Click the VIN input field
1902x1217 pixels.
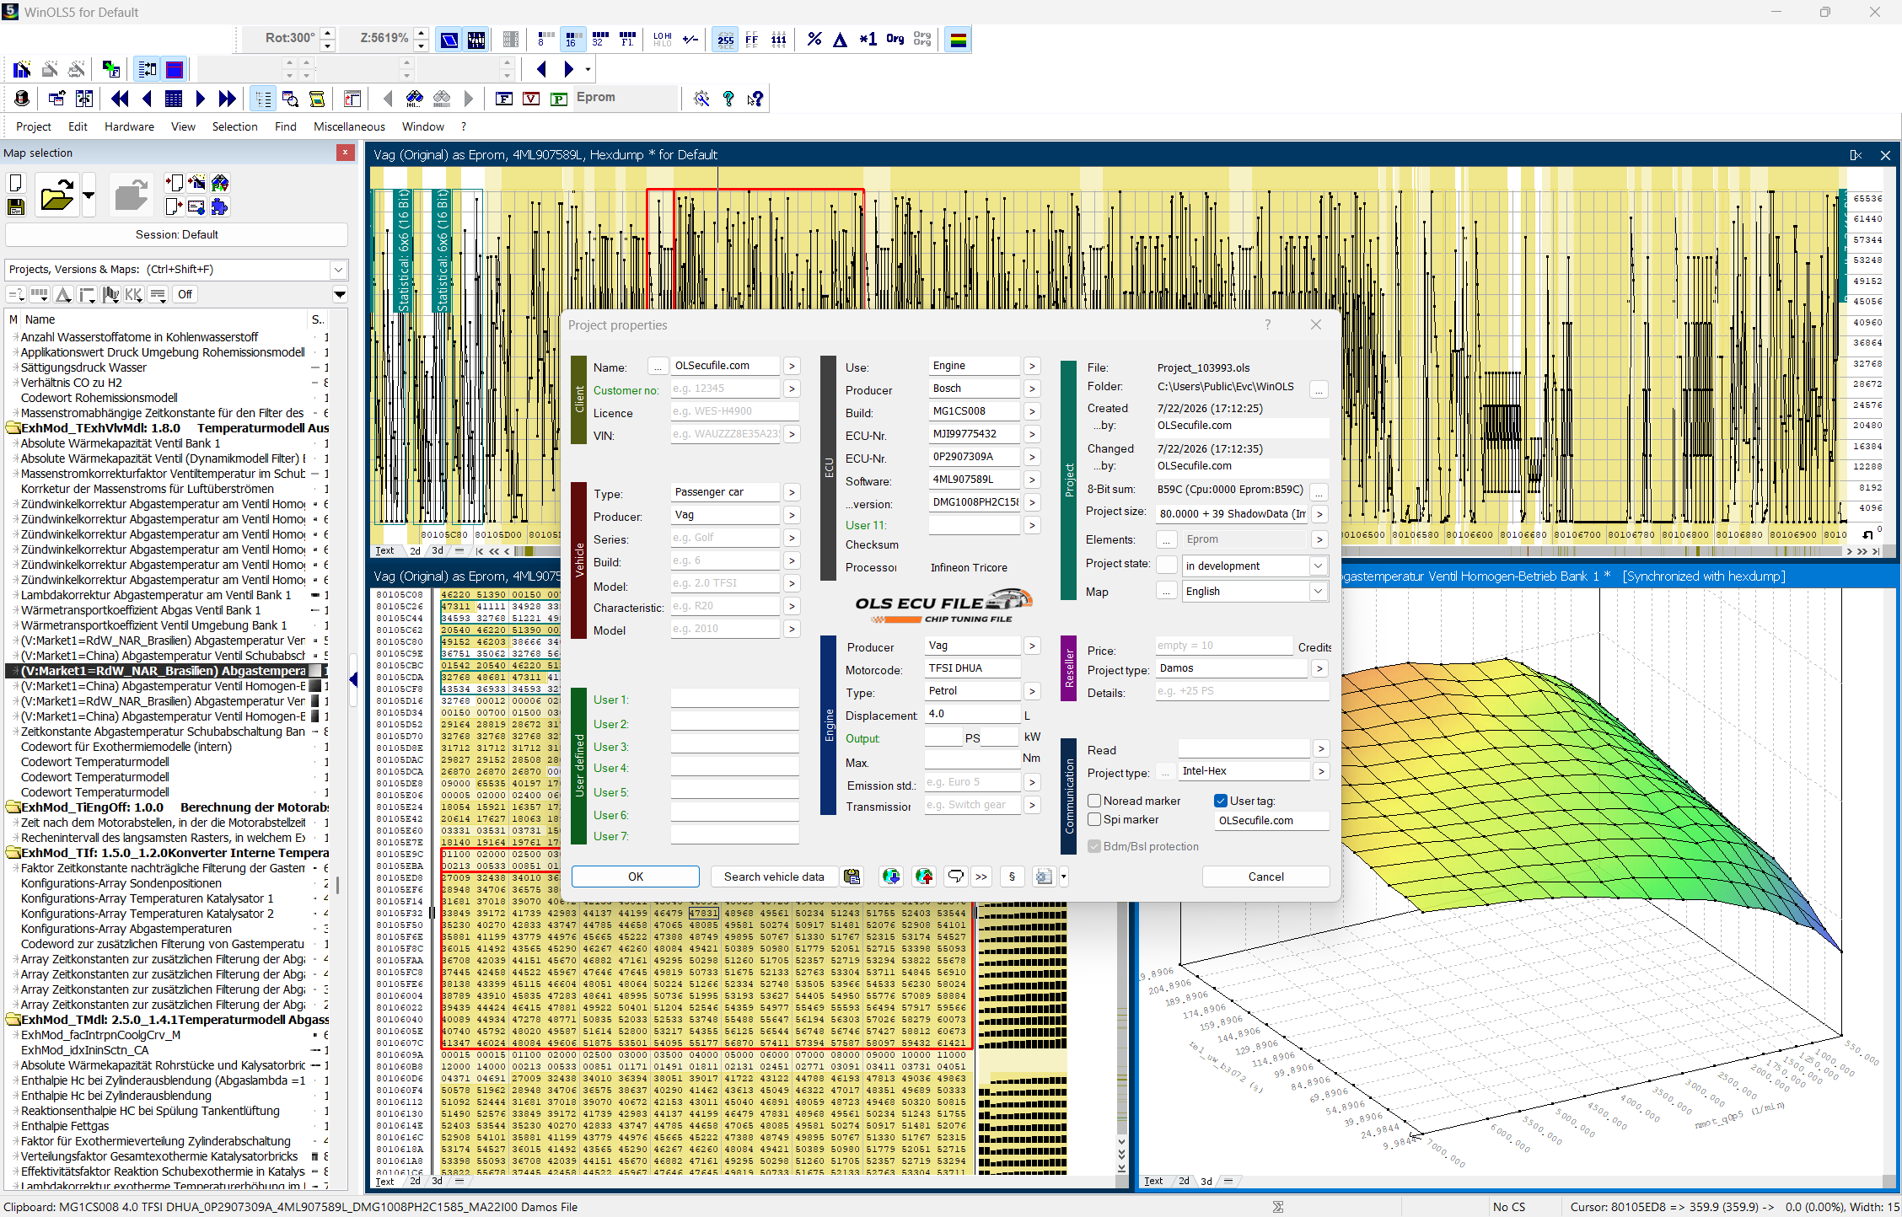725,434
